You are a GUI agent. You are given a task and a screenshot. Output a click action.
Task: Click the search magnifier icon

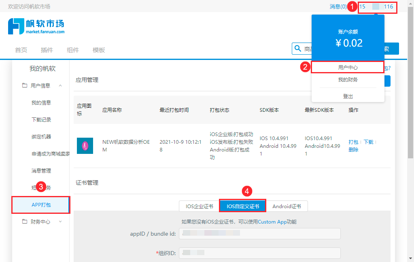tap(298, 49)
